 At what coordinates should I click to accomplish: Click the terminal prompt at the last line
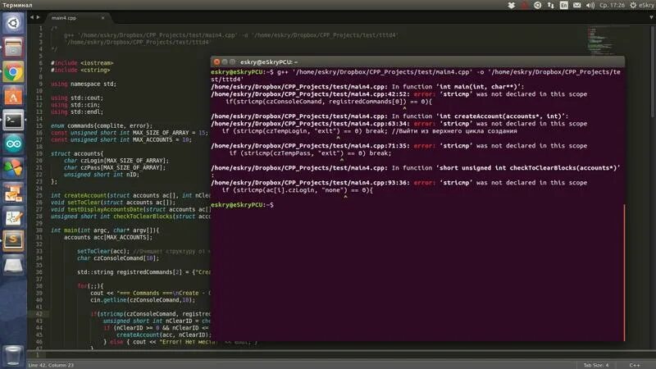click(x=242, y=204)
